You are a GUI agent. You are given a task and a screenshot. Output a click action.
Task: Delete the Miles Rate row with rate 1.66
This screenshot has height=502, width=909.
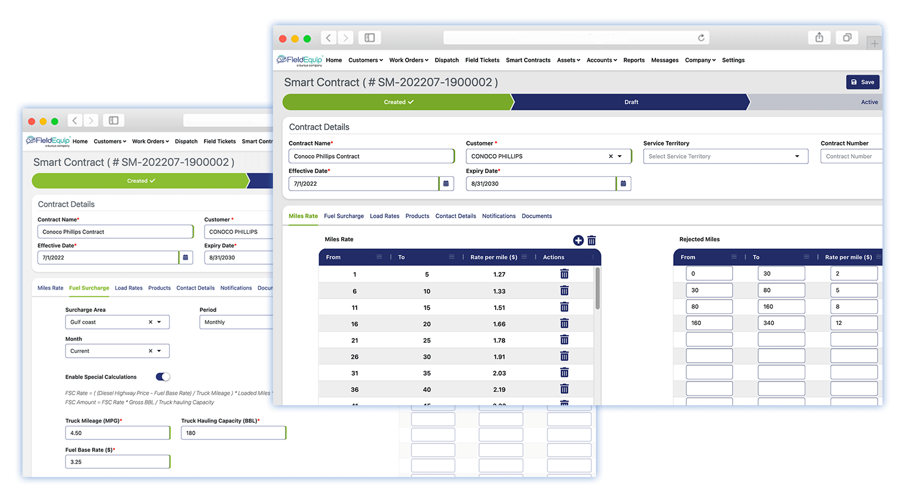[564, 324]
